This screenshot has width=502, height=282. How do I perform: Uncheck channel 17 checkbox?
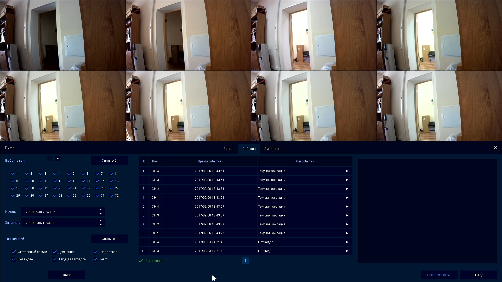click(x=13, y=188)
